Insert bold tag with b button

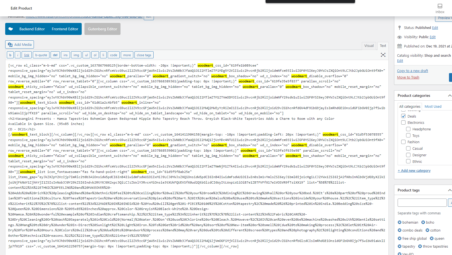(x=10, y=55)
